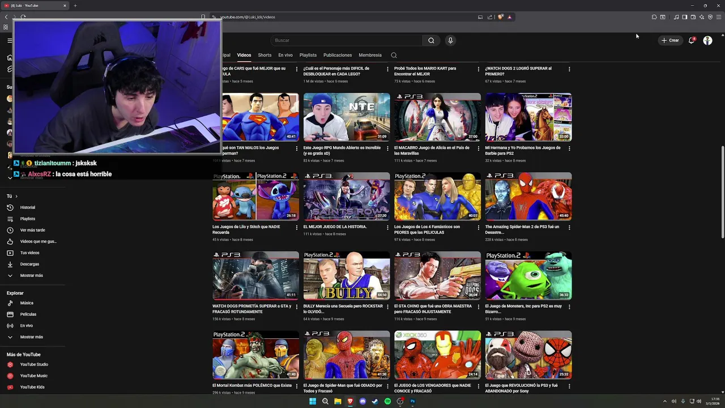Screen dimensions: 725x408
Task: Open the browser extensions puzzle icon
Action: (x=654, y=17)
